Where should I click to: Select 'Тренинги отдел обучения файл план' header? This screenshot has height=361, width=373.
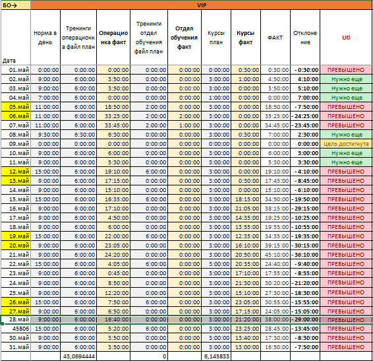149,38
